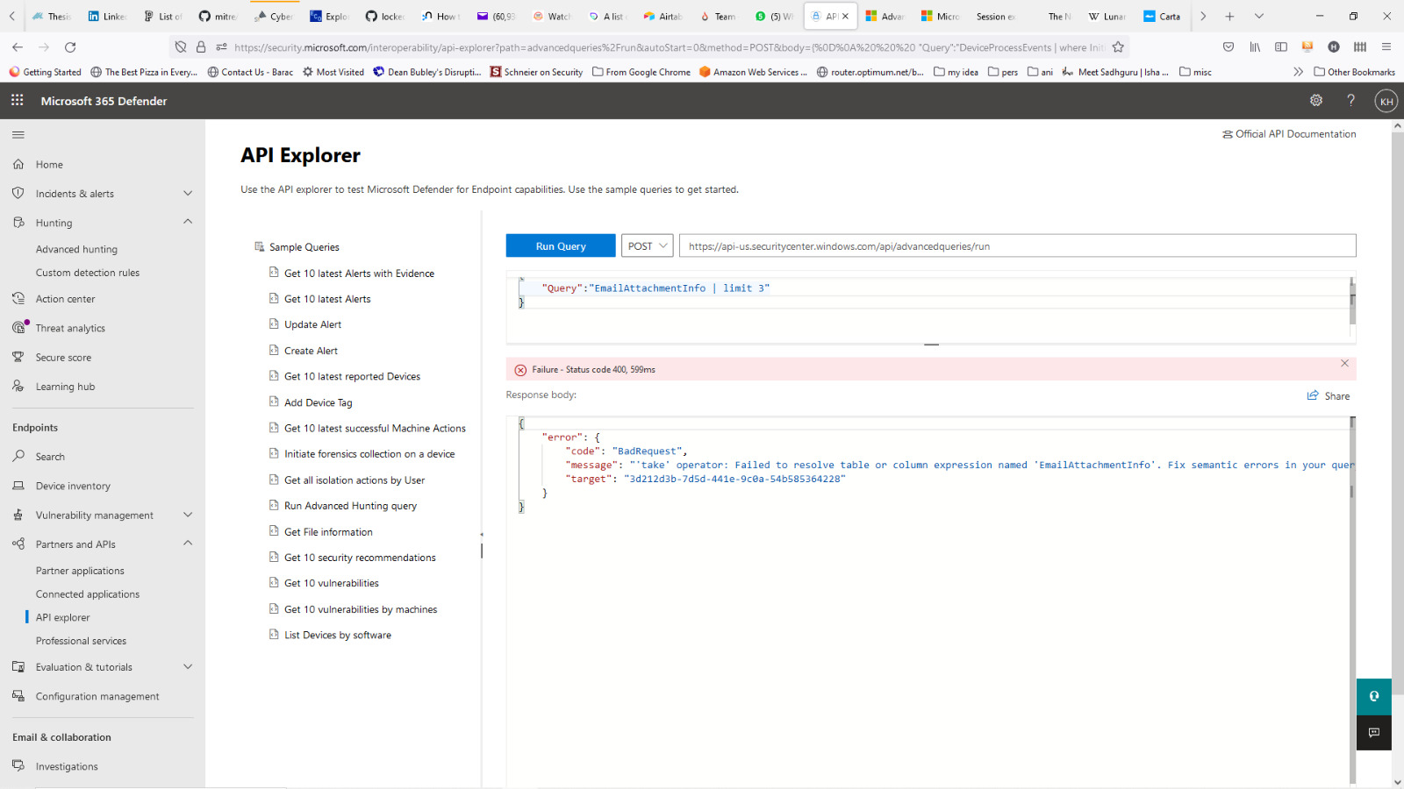
Task: Select API explorer nav item
Action: point(62,617)
